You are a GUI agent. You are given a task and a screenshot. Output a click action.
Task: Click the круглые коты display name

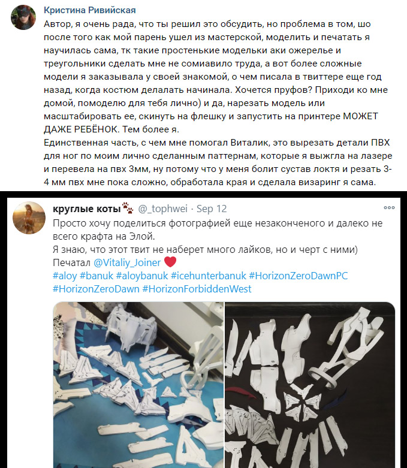[86, 209]
